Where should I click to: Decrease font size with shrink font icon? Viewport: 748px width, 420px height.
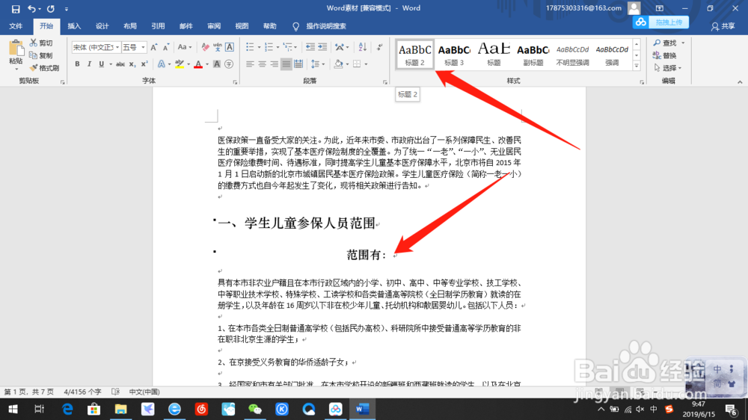165,47
